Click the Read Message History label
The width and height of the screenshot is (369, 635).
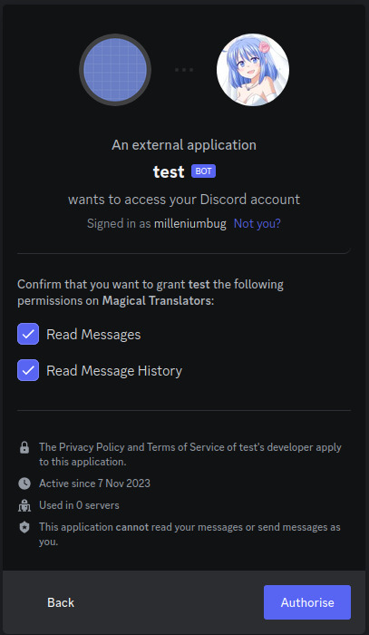click(x=114, y=370)
